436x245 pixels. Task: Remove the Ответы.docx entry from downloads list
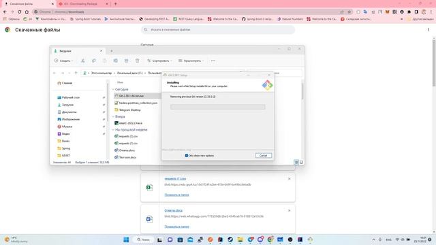[289, 210]
